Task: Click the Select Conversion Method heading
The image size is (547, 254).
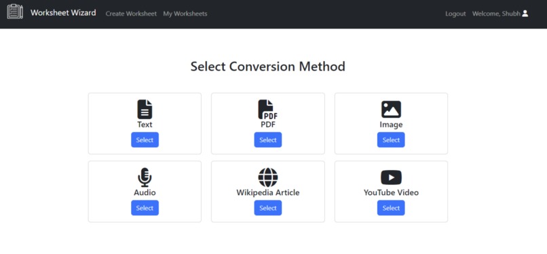Action: pyautogui.click(x=268, y=66)
